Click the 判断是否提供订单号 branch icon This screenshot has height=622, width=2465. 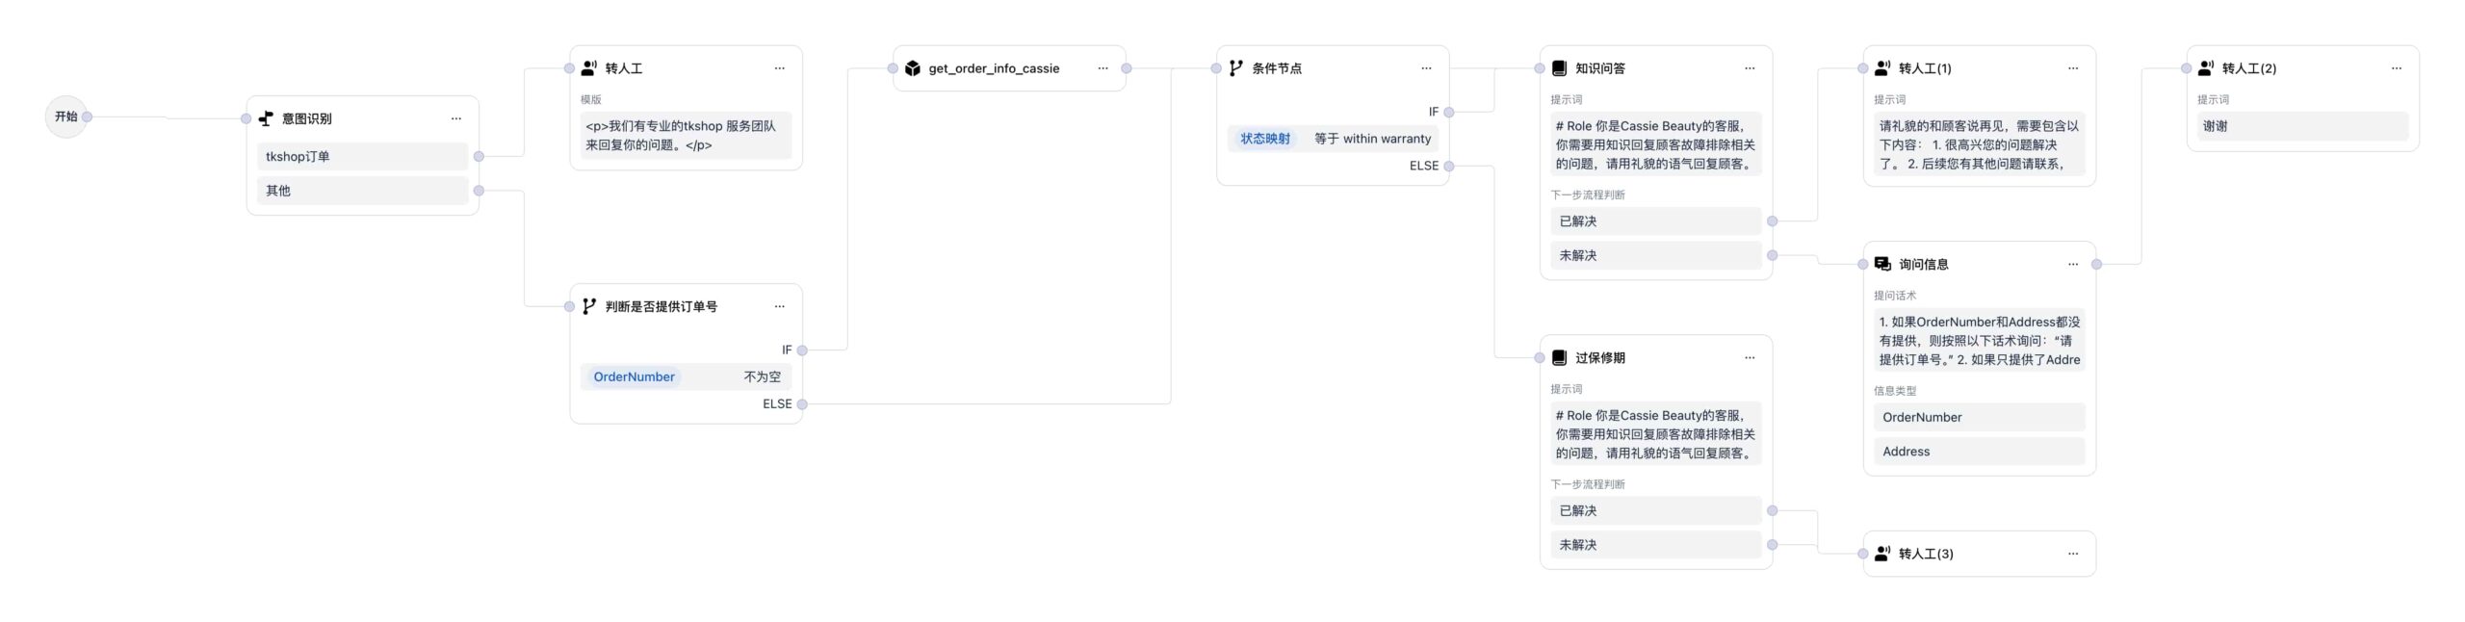[589, 306]
